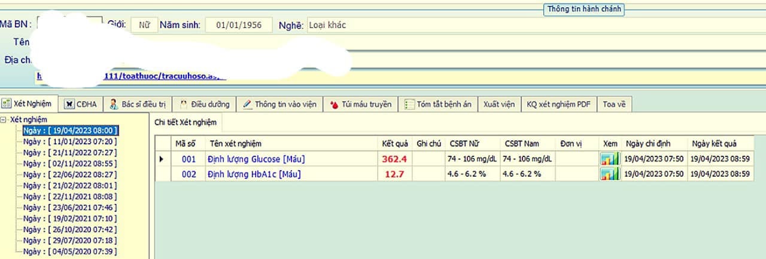766x259 pixels.
Task: Open the Xét Nghiệm tab
Action: coord(29,104)
